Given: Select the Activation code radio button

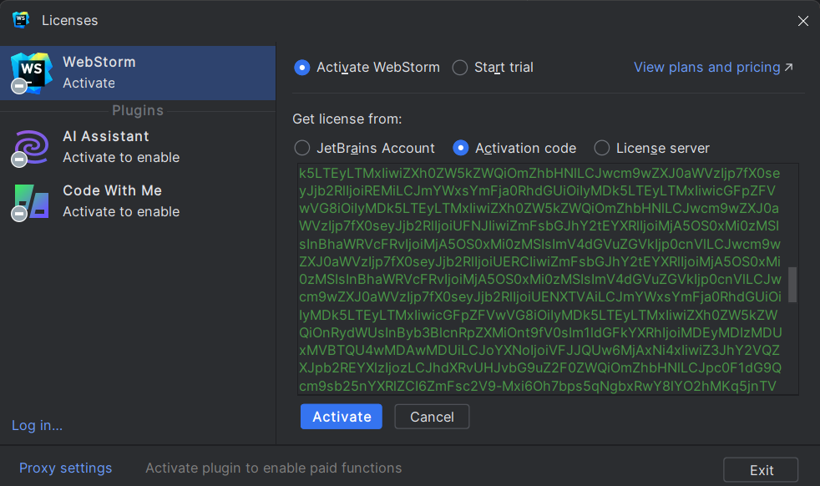Looking at the screenshot, I should point(460,148).
